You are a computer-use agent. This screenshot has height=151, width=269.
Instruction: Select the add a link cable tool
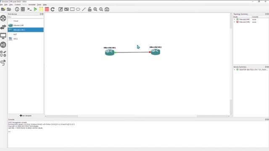tap(3, 62)
